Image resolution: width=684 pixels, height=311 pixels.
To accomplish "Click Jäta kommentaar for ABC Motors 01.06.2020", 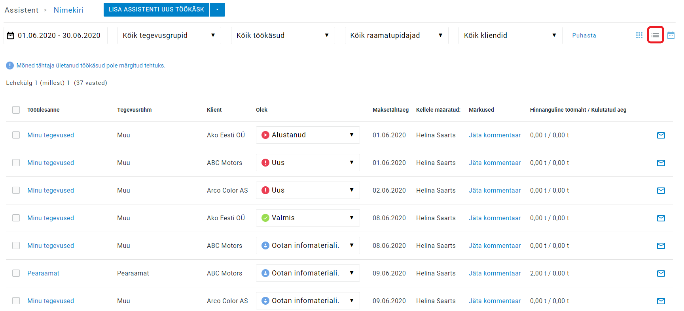I will coord(495,163).
